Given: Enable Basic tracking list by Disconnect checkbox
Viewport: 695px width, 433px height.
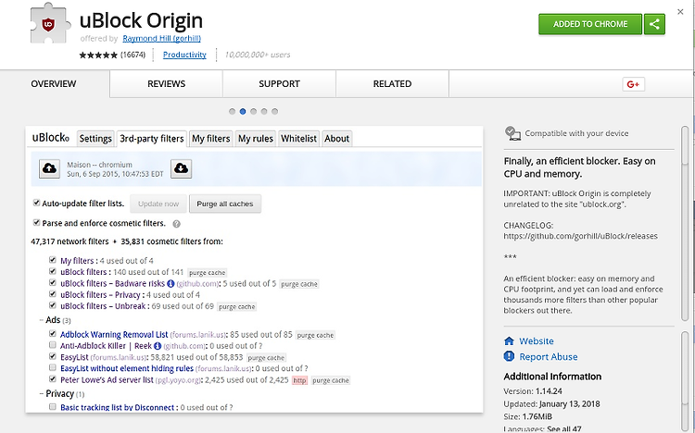Looking at the screenshot, I should point(52,407).
